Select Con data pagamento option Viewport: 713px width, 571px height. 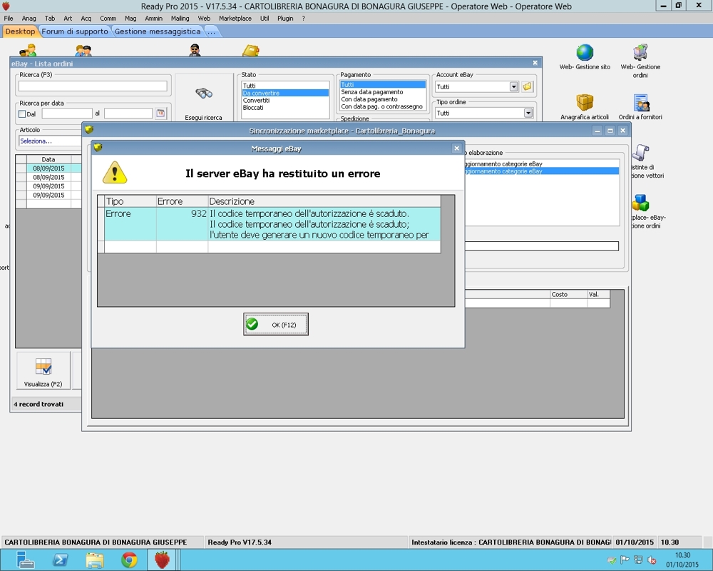click(x=383, y=99)
